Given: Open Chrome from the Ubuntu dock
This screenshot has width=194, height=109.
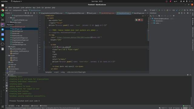Looking at the screenshot, I should click(3, 10).
